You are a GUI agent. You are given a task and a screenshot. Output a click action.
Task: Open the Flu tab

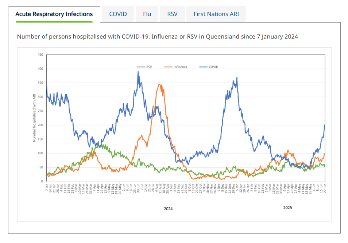[147, 14]
